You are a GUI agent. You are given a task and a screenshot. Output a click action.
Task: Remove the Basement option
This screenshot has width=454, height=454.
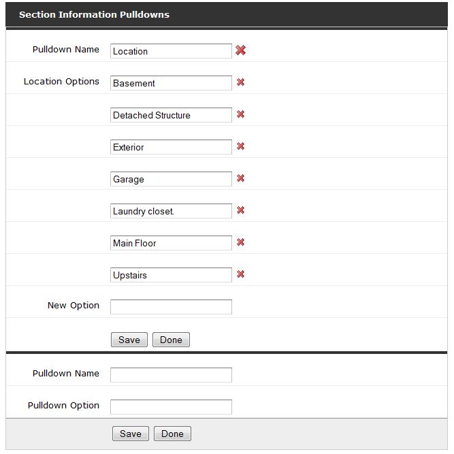[240, 82]
